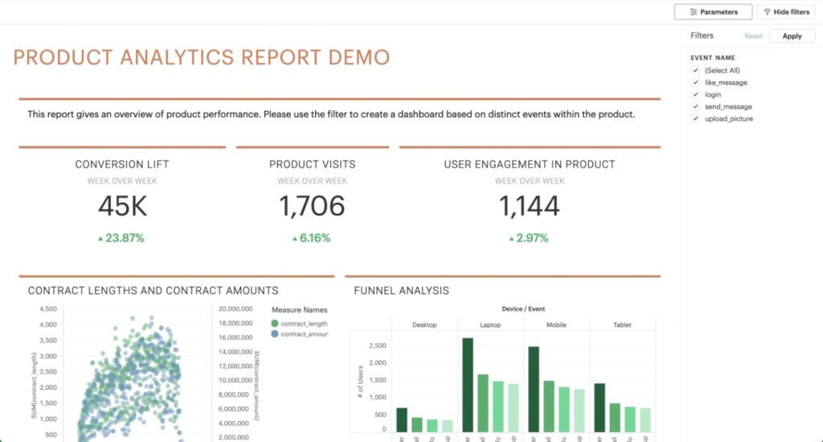Screen dimensions: 823x442
Task: Click the sliders icon on the Parameters button
Action: 694,12
